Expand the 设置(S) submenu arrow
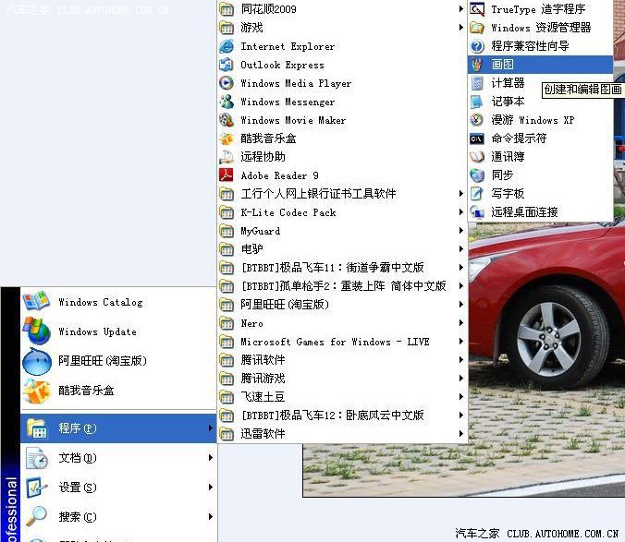The width and height of the screenshot is (625, 542). pos(211,488)
